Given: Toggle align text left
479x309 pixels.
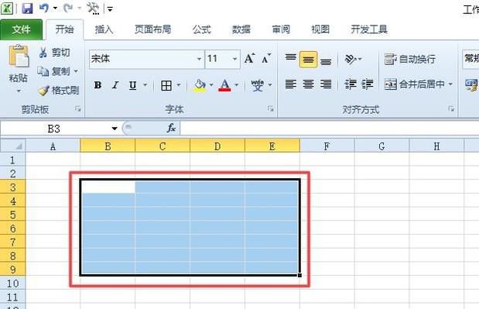Looking at the screenshot, I should click(290, 84).
